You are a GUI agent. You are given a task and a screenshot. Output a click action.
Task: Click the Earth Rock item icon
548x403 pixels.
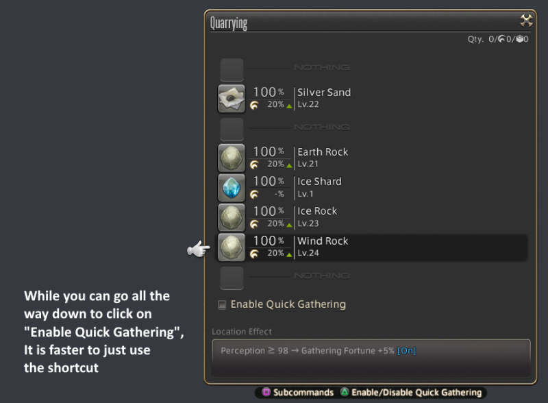[x=232, y=158]
